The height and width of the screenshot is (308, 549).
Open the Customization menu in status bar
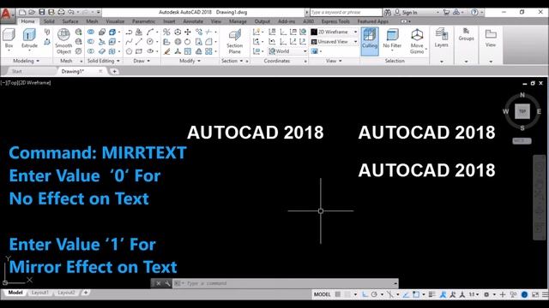545,294
